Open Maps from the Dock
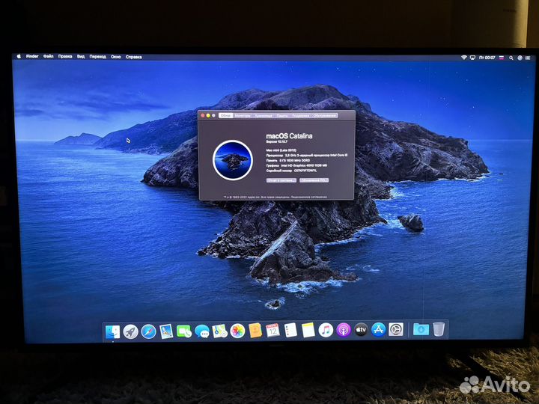539x404 pixels. [219, 331]
